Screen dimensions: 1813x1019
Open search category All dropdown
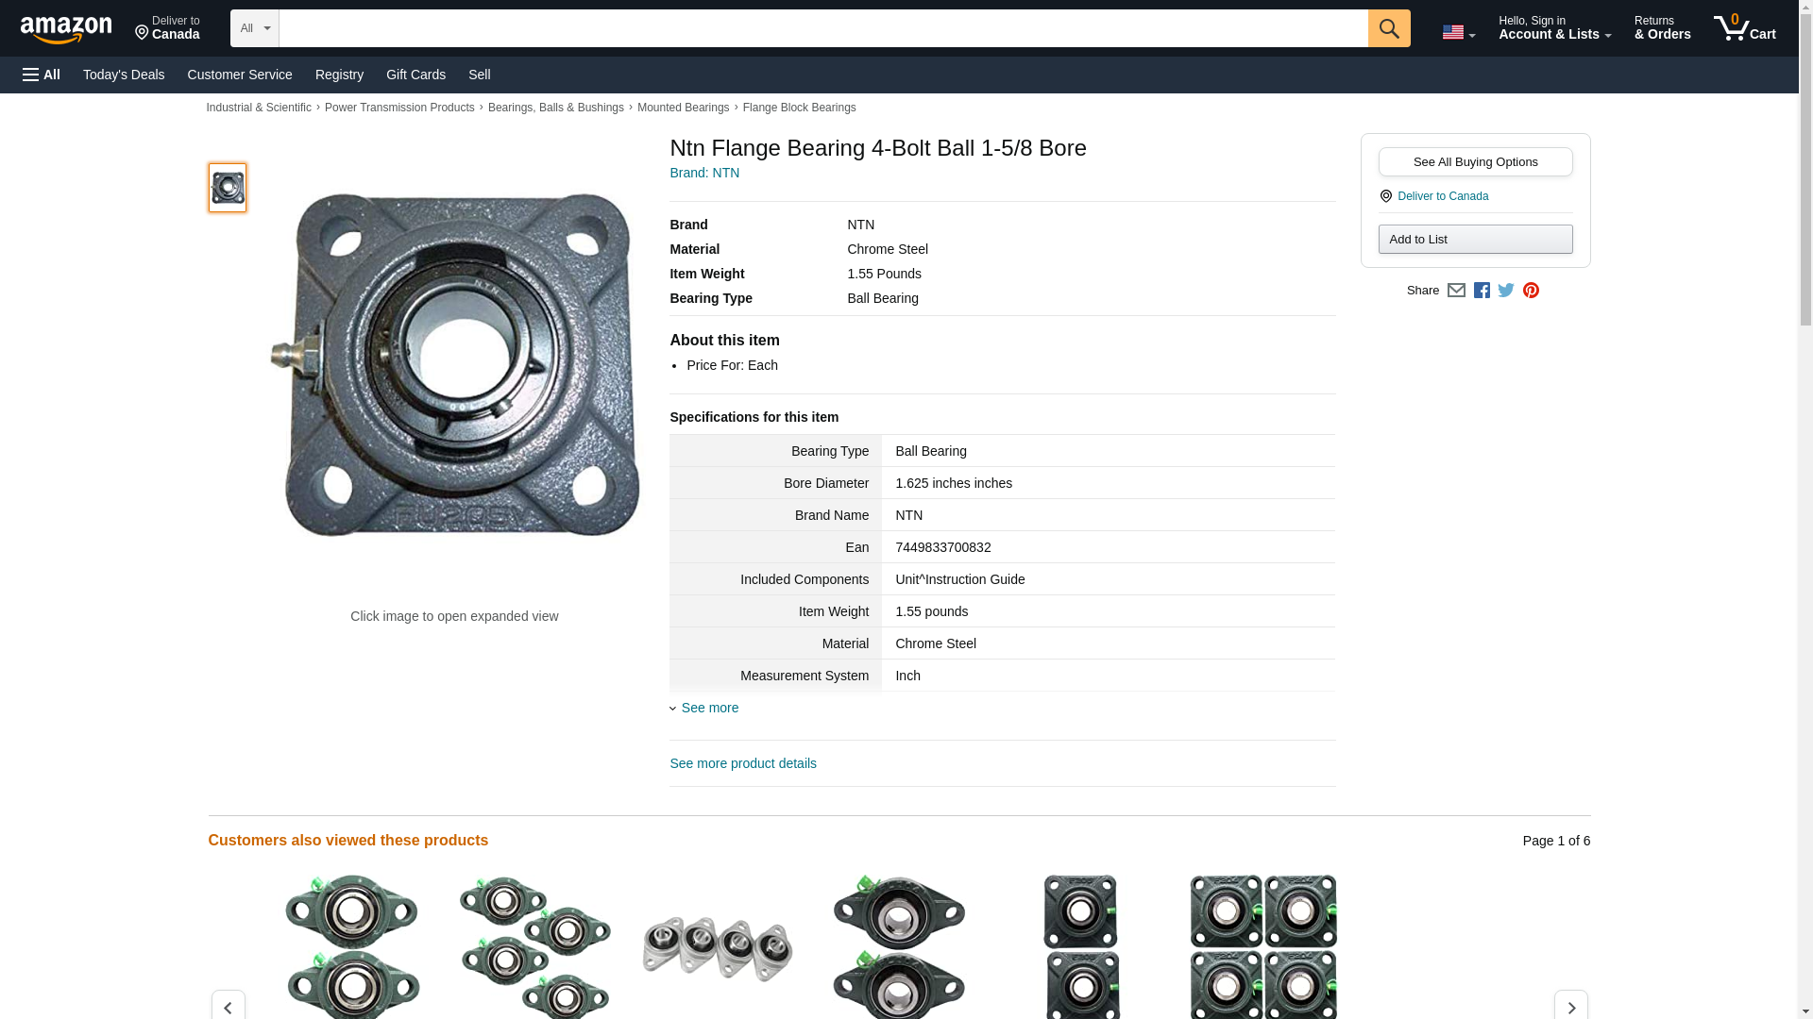click(254, 28)
